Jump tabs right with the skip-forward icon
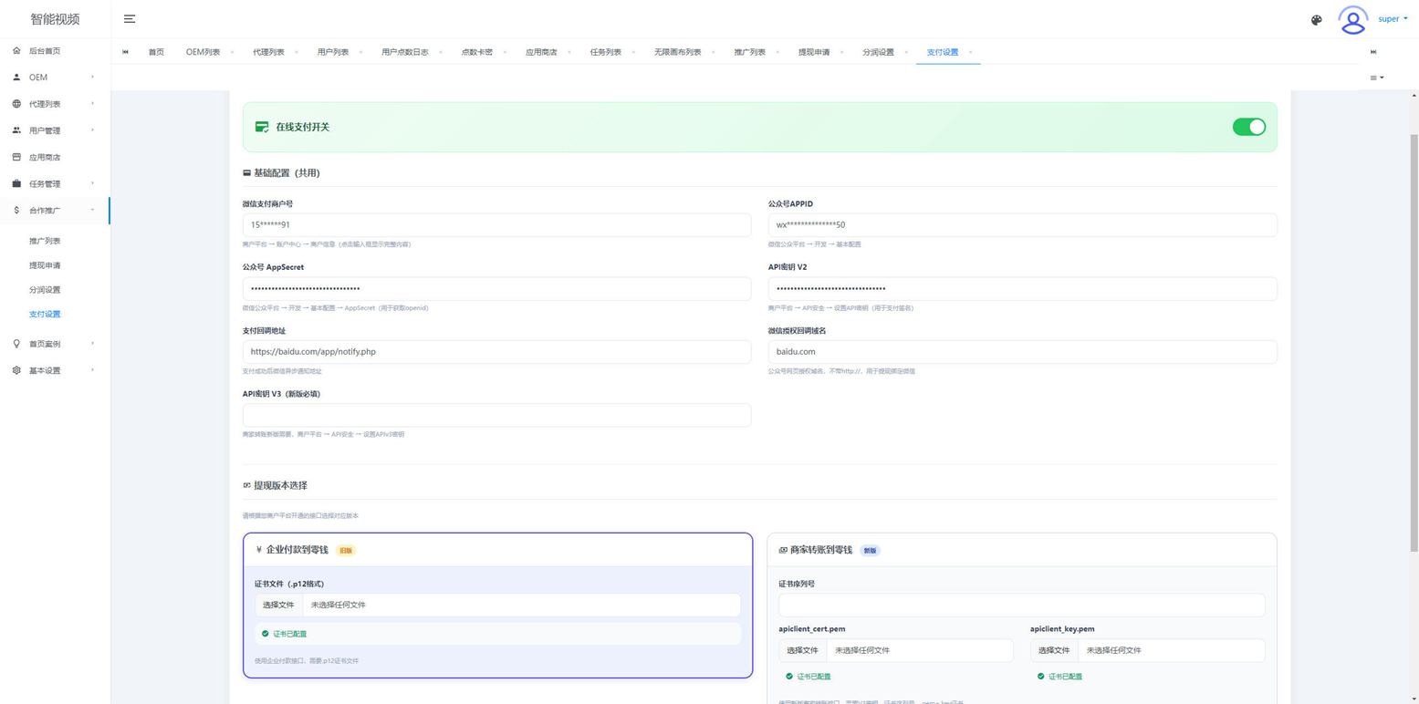 coord(1373,52)
